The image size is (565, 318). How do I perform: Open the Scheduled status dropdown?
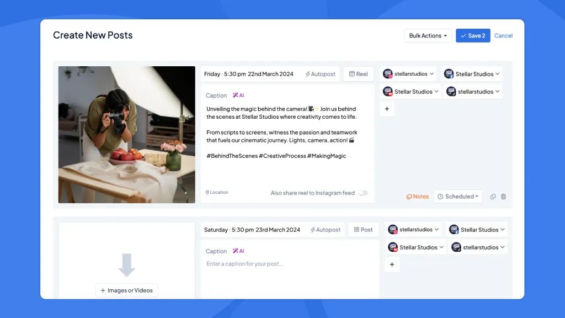[x=457, y=197]
